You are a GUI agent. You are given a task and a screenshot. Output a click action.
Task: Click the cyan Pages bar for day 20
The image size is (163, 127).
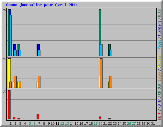[x=101, y=50]
